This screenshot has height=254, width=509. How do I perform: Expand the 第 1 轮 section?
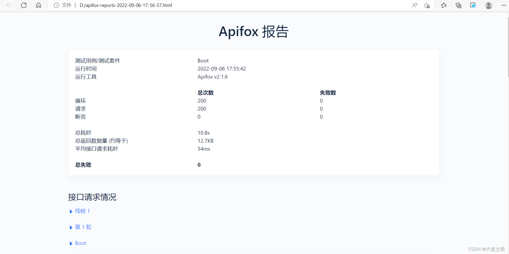pyautogui.click(x=81, y=227)
